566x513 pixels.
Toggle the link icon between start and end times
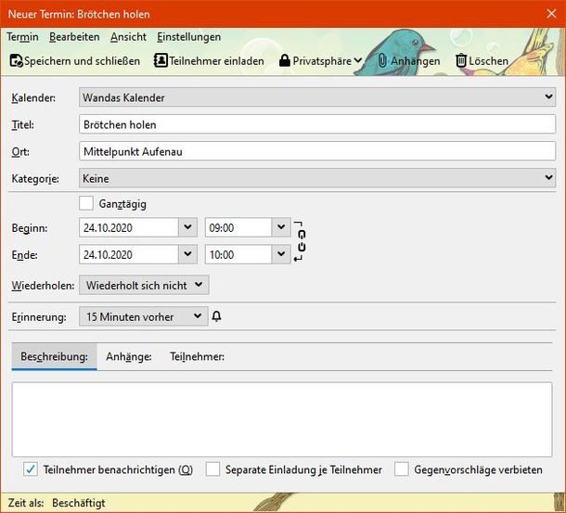(301, 240)
